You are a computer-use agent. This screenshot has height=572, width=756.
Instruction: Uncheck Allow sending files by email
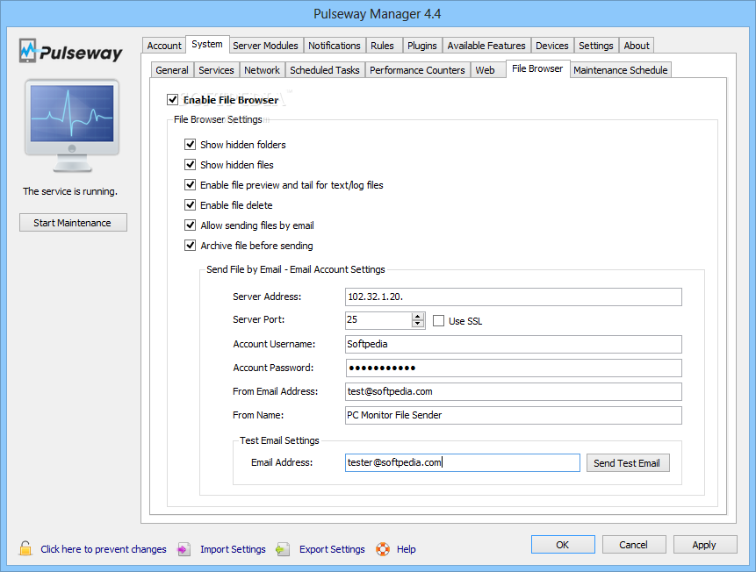[x=190, y=225]
